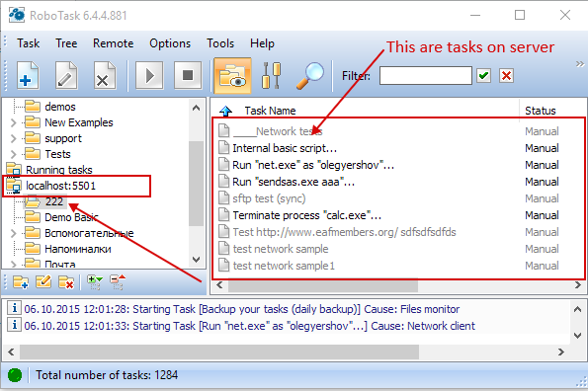
Task: Expand the Tests folder node
Action: 14,154
